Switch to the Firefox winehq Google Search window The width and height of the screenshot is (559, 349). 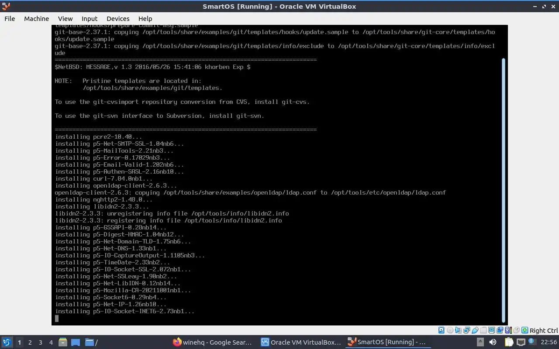[213, 342]
